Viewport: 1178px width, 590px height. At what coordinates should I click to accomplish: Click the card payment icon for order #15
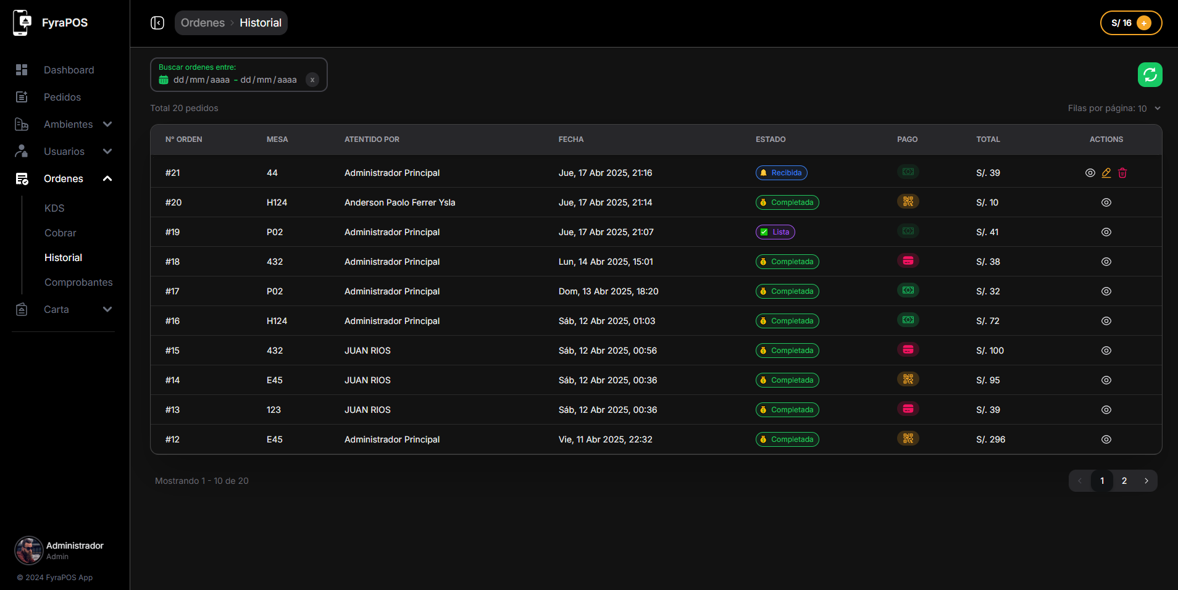908,349
